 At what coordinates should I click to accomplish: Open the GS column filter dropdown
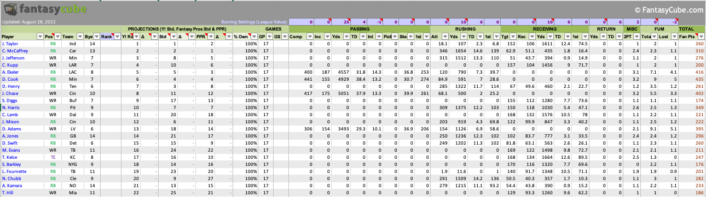click(x=285, y=36)
